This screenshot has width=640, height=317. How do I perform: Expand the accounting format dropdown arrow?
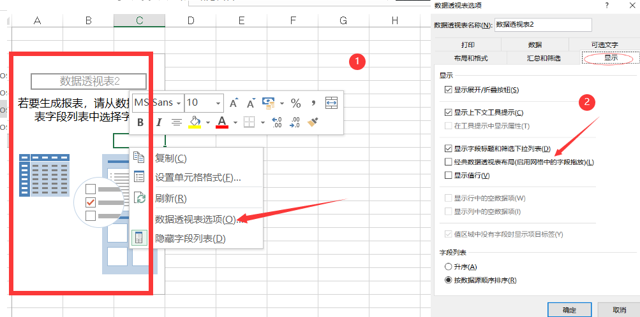tap(281, 103)
